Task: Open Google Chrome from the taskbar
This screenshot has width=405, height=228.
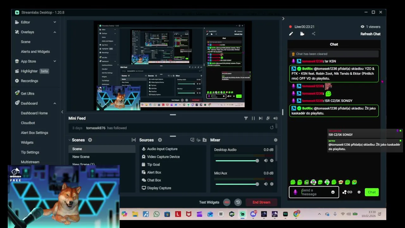Action: pos(296,214)
